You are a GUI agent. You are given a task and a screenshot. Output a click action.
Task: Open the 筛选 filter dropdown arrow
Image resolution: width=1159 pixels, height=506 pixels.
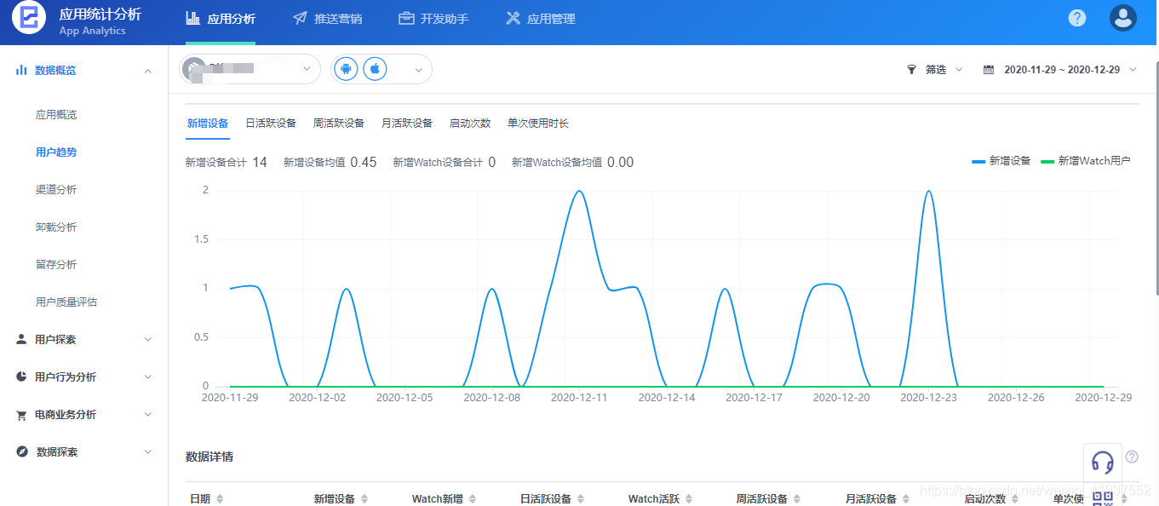pos(959,70)
